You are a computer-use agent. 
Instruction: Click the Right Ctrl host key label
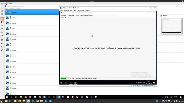(x=153, y=86)
